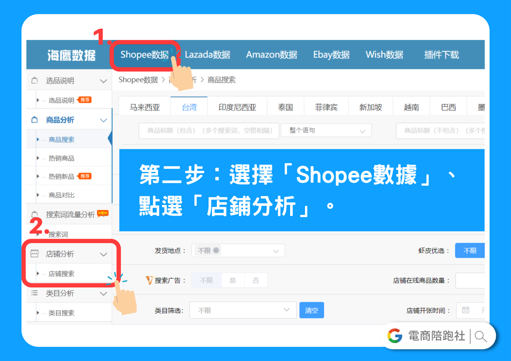The width and height of the screenshot is (511, 361).
Task: Open the 巴西 country tab
Action: (448, 107)
